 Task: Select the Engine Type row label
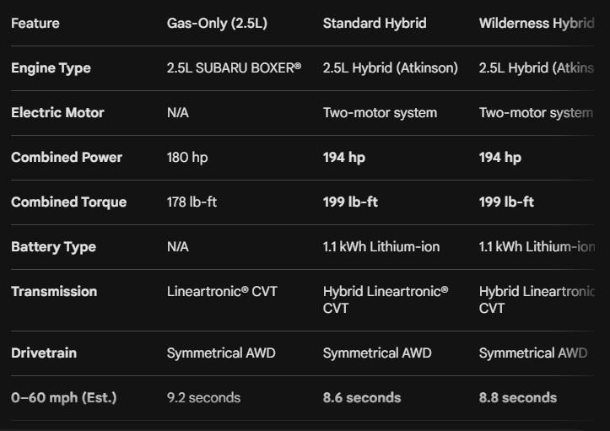(x=51, y=68)
